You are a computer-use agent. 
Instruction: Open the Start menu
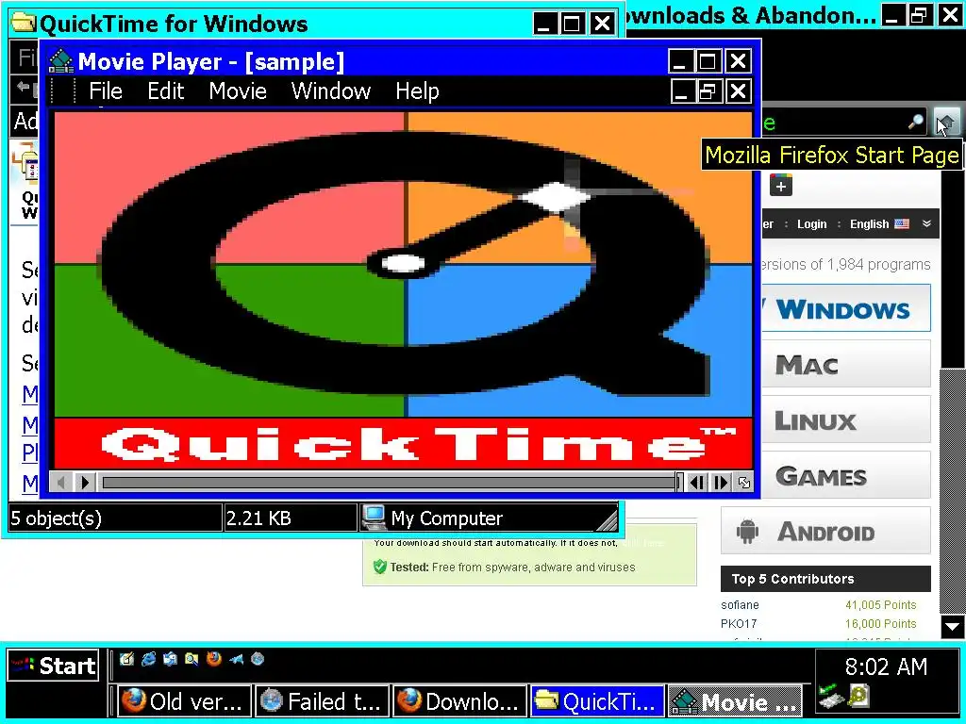coord(53,666)
